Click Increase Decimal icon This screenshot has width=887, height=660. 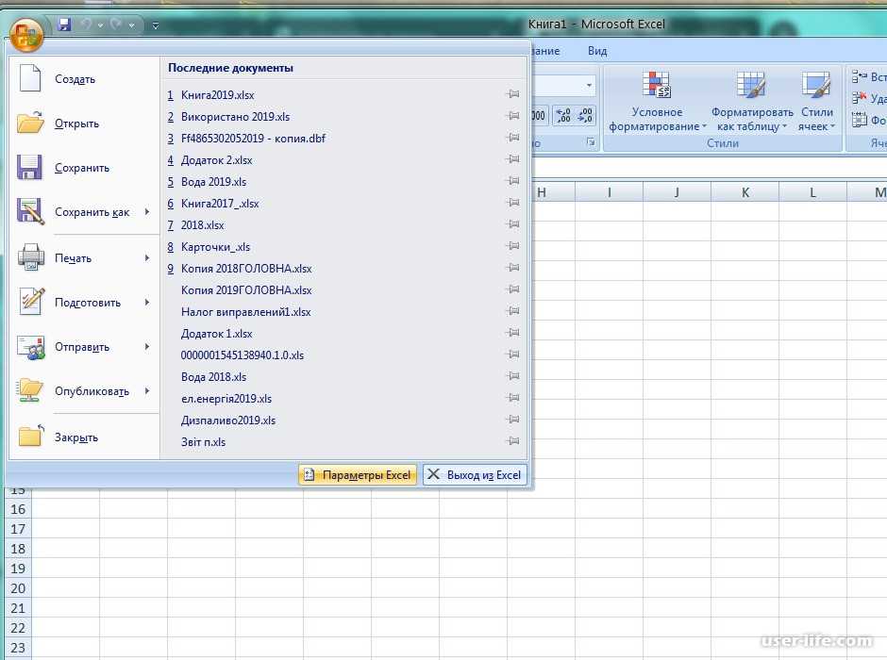[563, 115]
